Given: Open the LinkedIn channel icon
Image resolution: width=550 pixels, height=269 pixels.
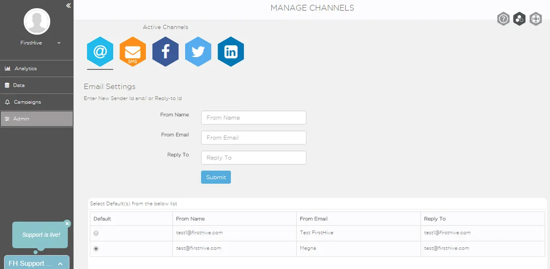Looking at the screenshot, I should [x=231, y=52].
